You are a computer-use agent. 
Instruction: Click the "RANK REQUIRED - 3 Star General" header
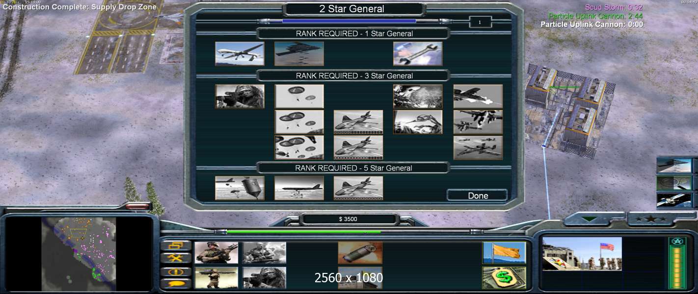click(354, 76)
